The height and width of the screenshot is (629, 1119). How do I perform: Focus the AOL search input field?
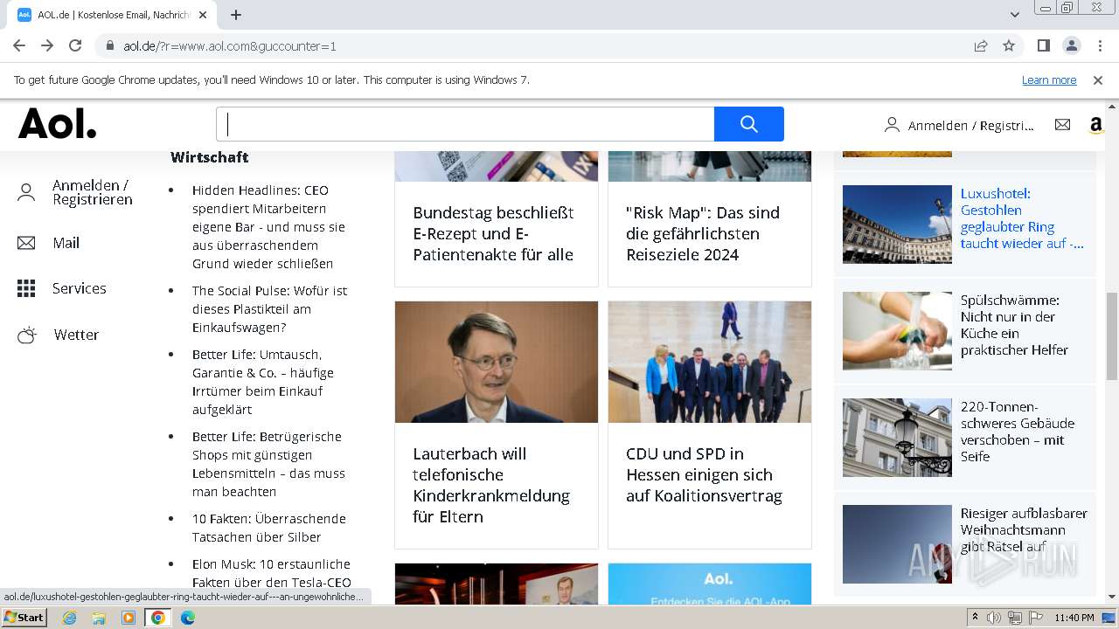click(465, 124)
